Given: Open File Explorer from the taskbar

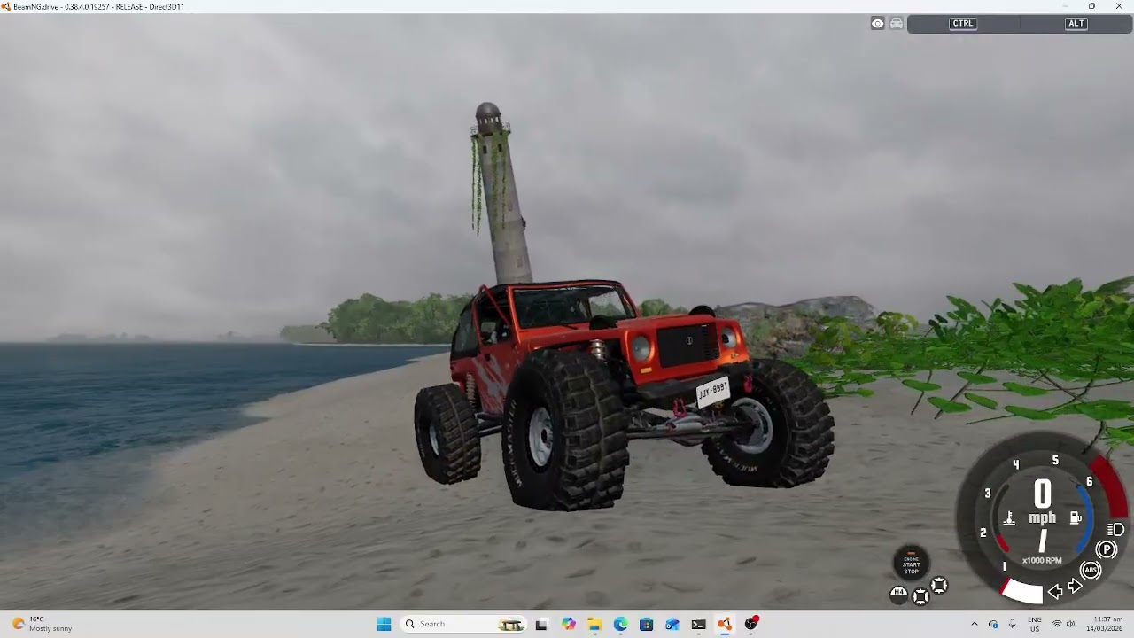Looking at the screenshot, I should click(594, 624).
